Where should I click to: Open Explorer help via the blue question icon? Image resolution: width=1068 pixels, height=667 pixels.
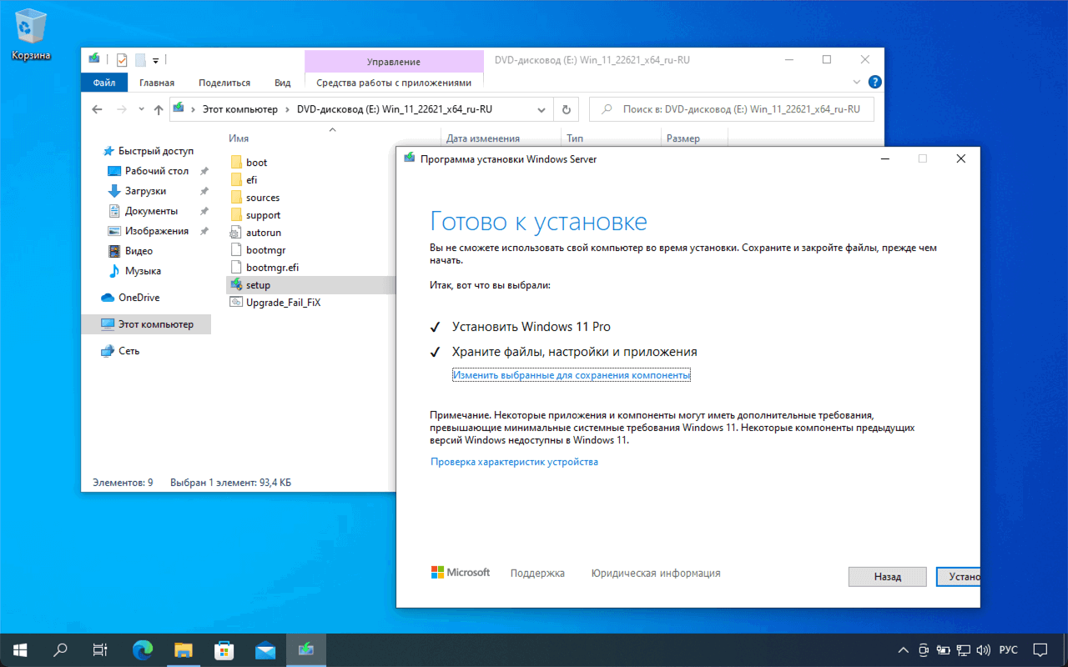click(874, 82)
